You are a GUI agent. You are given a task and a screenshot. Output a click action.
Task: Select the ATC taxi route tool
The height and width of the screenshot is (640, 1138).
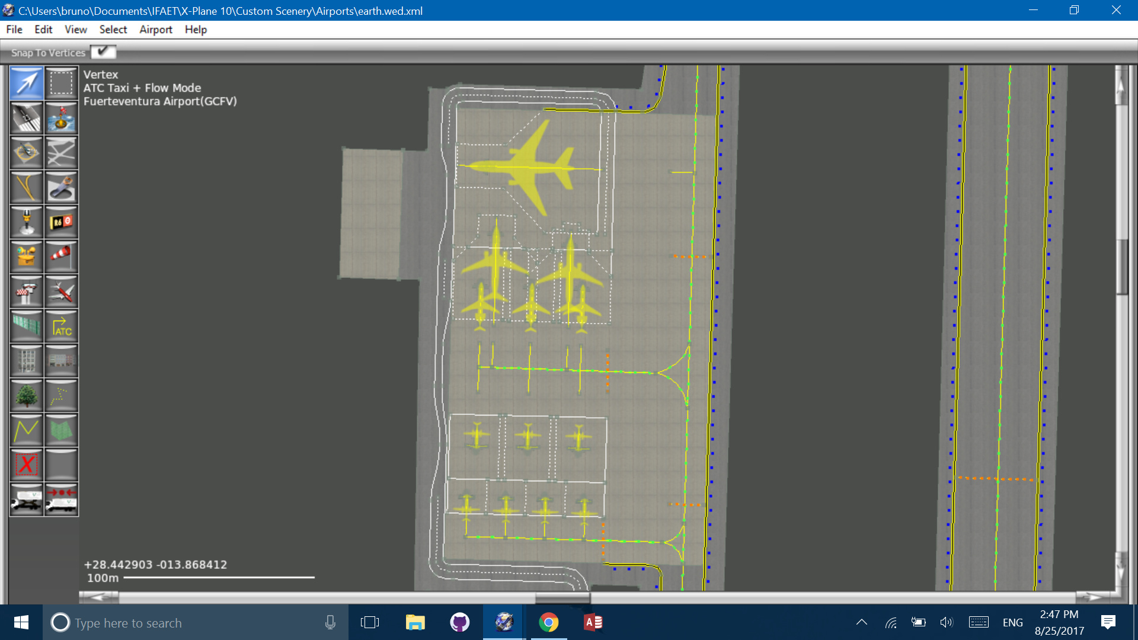[61, 327]
